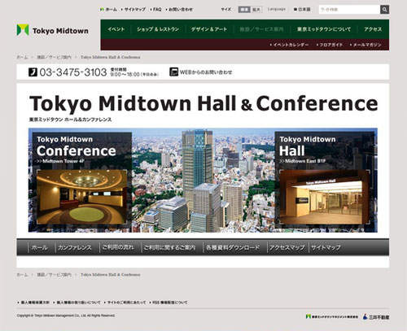Open the イベント main menu

click(x=116, y=29)
